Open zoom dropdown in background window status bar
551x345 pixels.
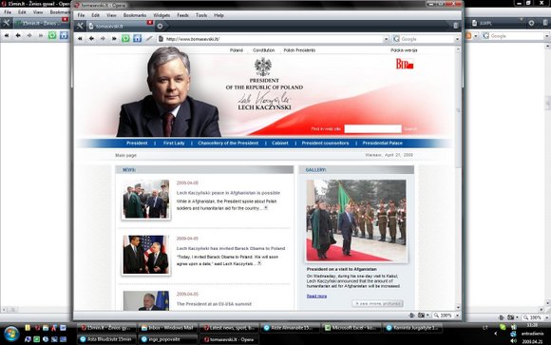pos(547,317)
